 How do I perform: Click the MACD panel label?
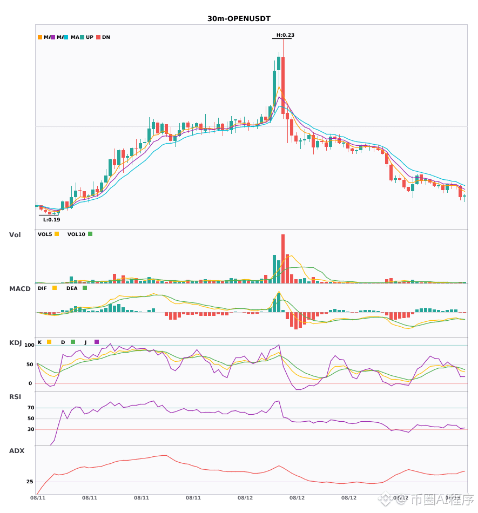19,289
